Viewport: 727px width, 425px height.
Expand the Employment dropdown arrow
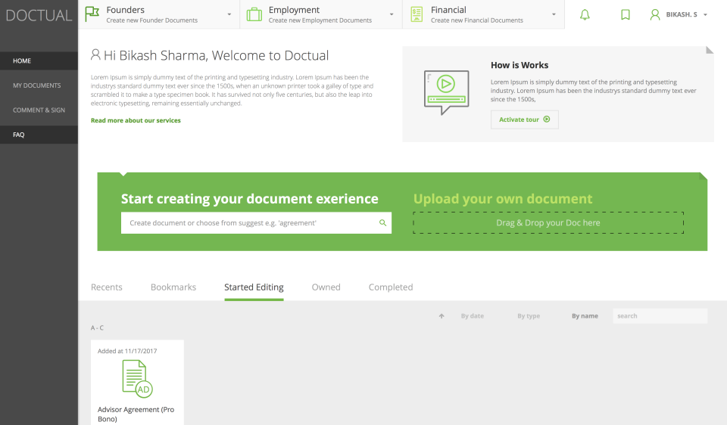[392, 14]
